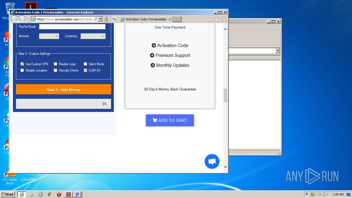Viewport: 352px width, 198px height.
Task: Open Windows Media Player taskbar icon
Action: point(40,194)
